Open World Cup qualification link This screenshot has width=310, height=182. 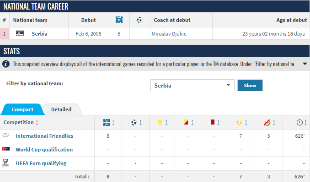click(44, 150)
